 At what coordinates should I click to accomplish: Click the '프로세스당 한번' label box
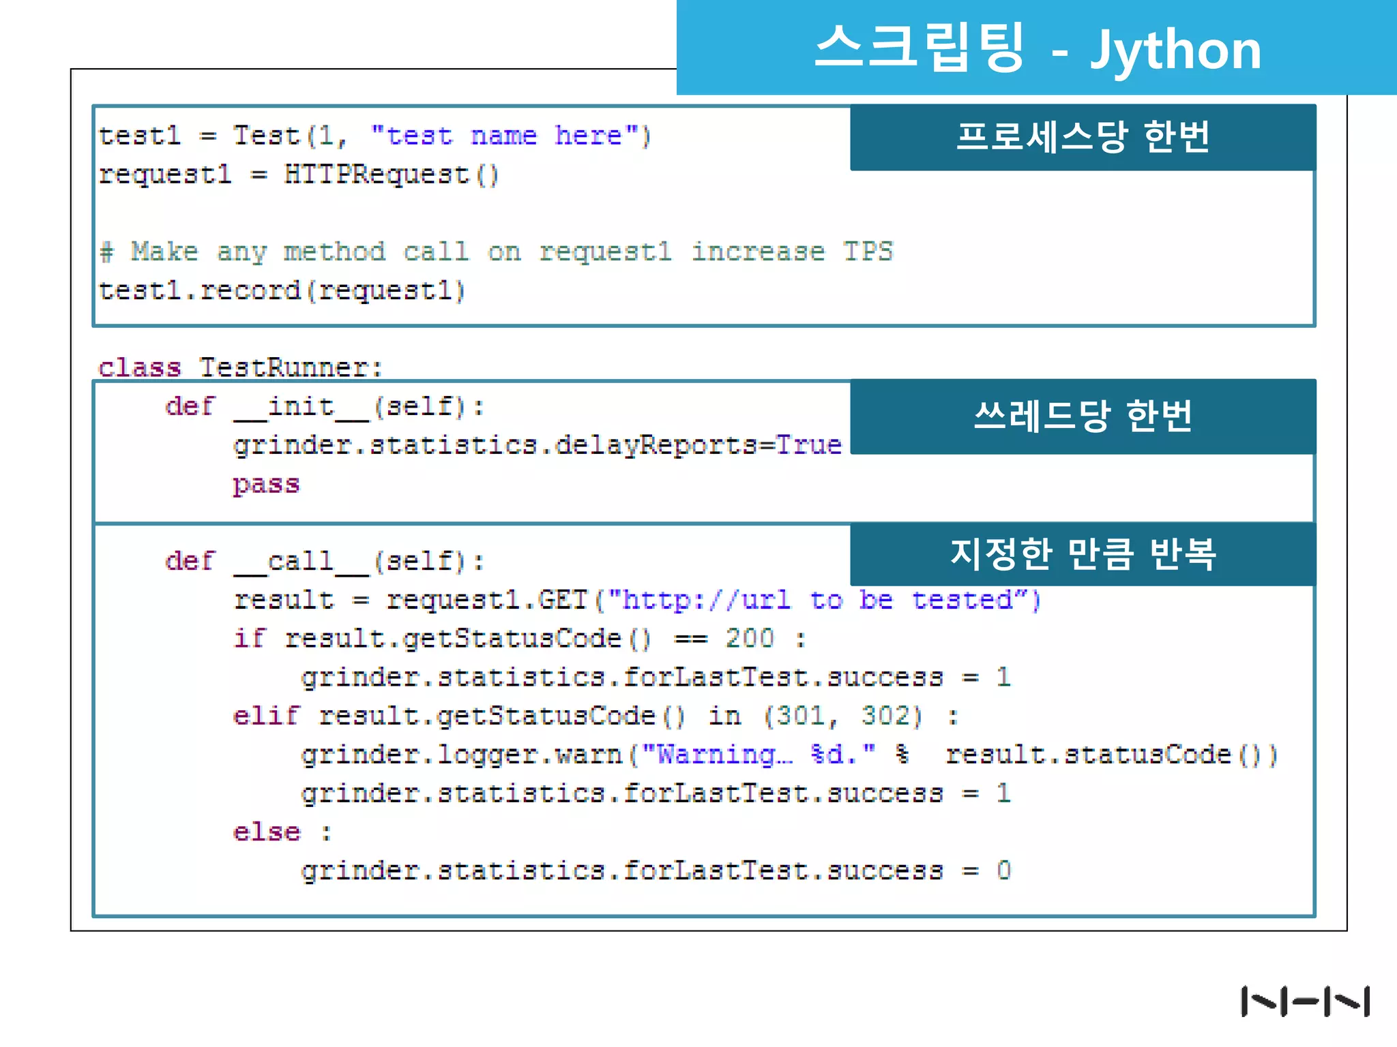point(1083,137)
